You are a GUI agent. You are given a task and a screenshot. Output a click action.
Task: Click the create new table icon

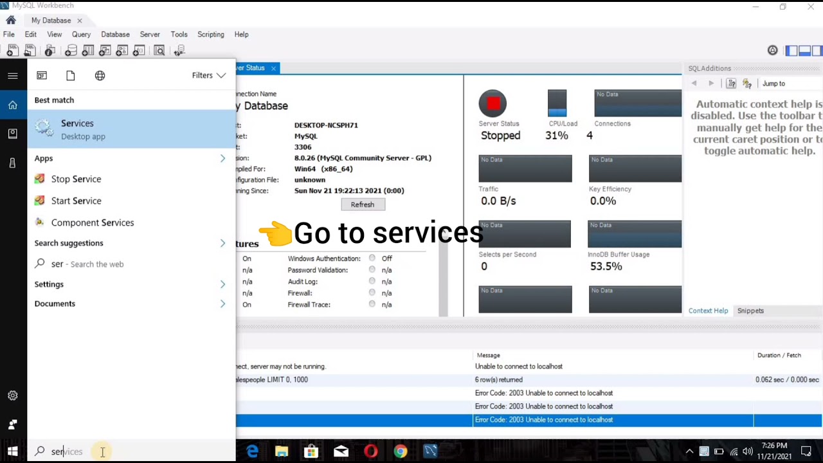(x=88, y=51)
